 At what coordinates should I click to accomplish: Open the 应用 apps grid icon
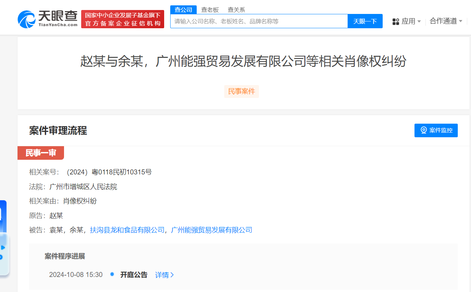click(x=396, y=21)
